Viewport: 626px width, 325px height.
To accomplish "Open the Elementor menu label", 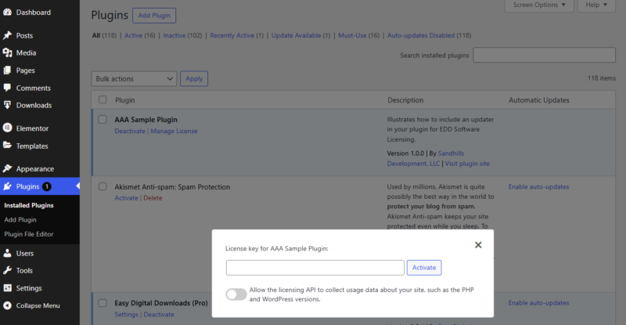I will pyautogui.click(x=32, y=128).
